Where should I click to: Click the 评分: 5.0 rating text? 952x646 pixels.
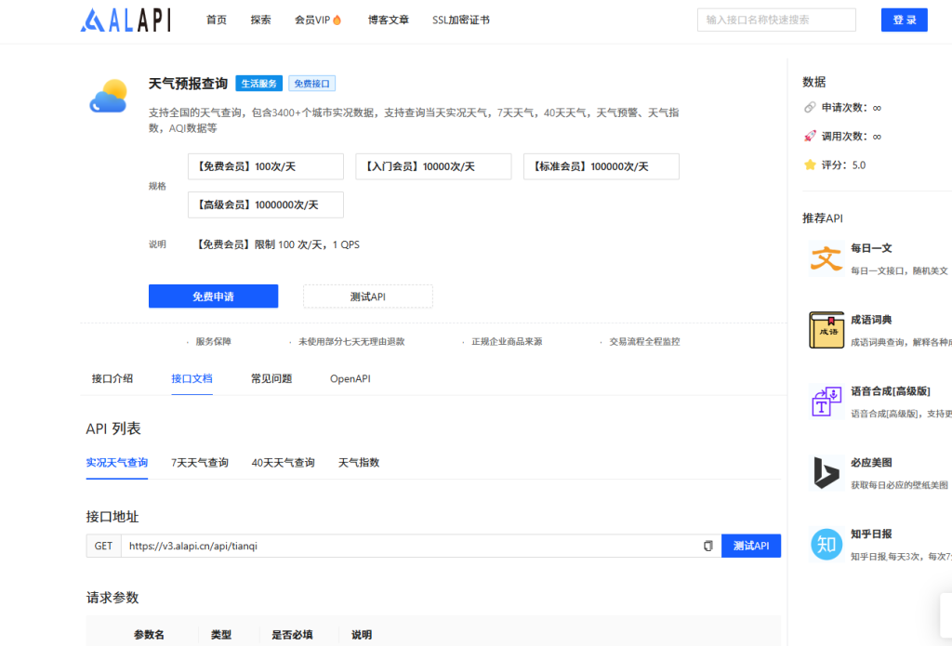click(843, 165)
